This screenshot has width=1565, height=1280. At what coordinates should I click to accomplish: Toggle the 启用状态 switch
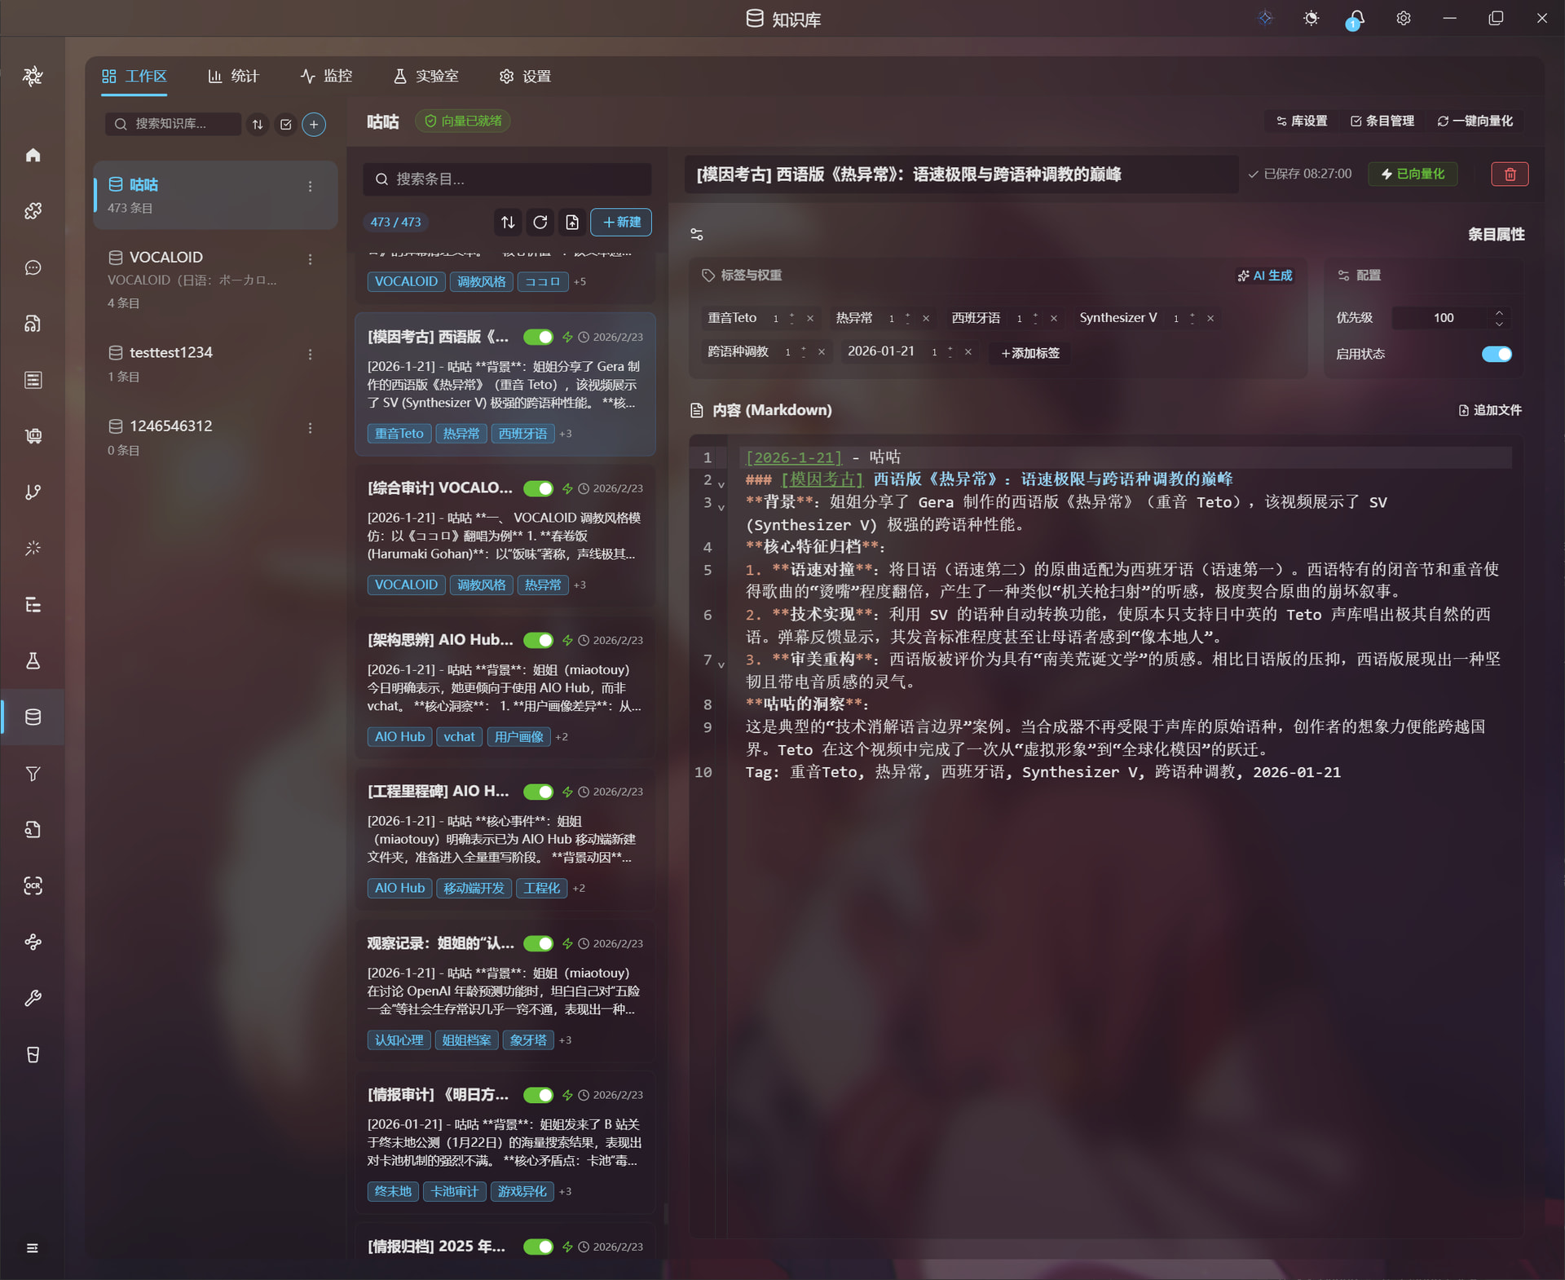pos(1497,354)
